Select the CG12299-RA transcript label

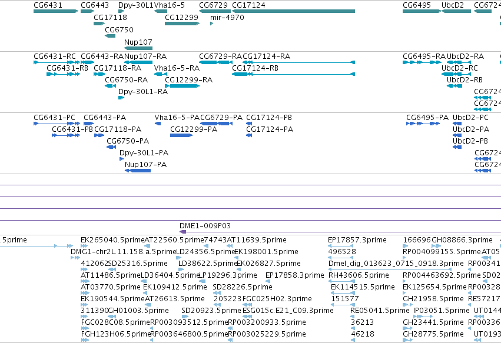188,80
